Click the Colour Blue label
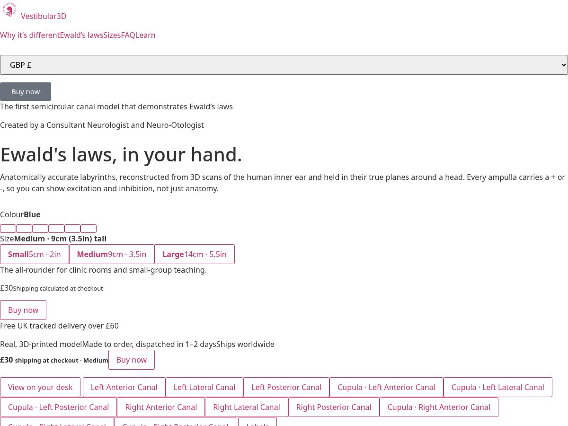Screen dimensions: 568x426 (x=20, y=214)
